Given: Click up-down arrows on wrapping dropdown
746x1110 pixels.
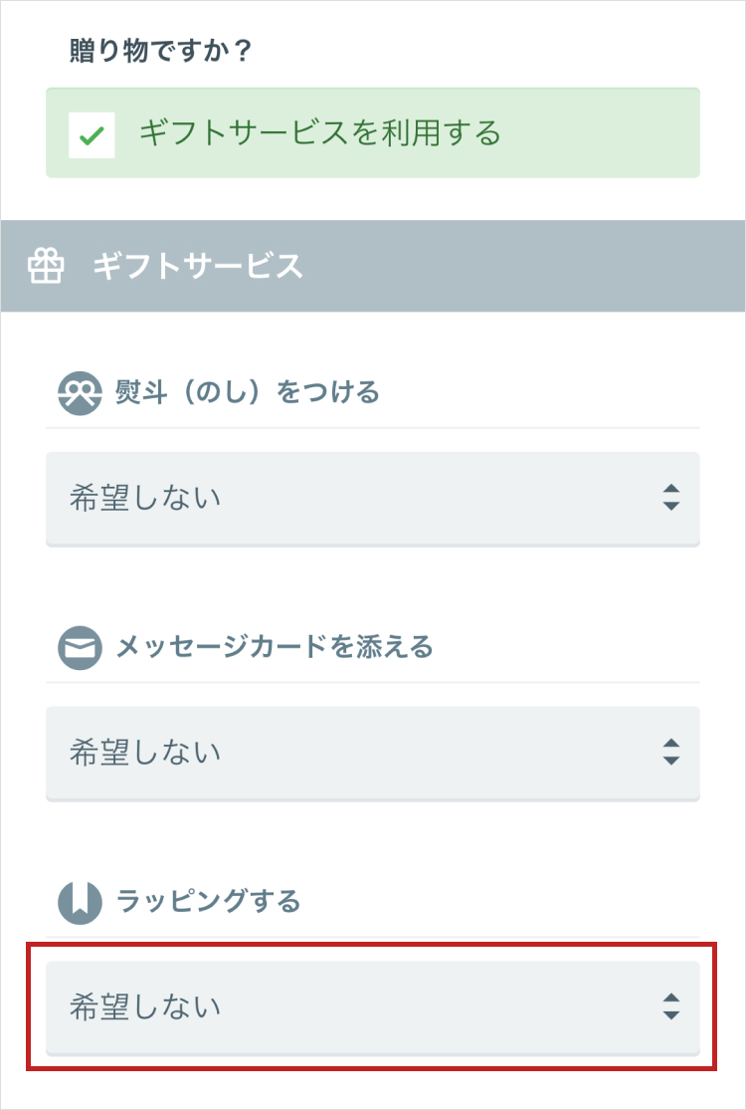Looking at the screenshot, I should point(671,1005).
